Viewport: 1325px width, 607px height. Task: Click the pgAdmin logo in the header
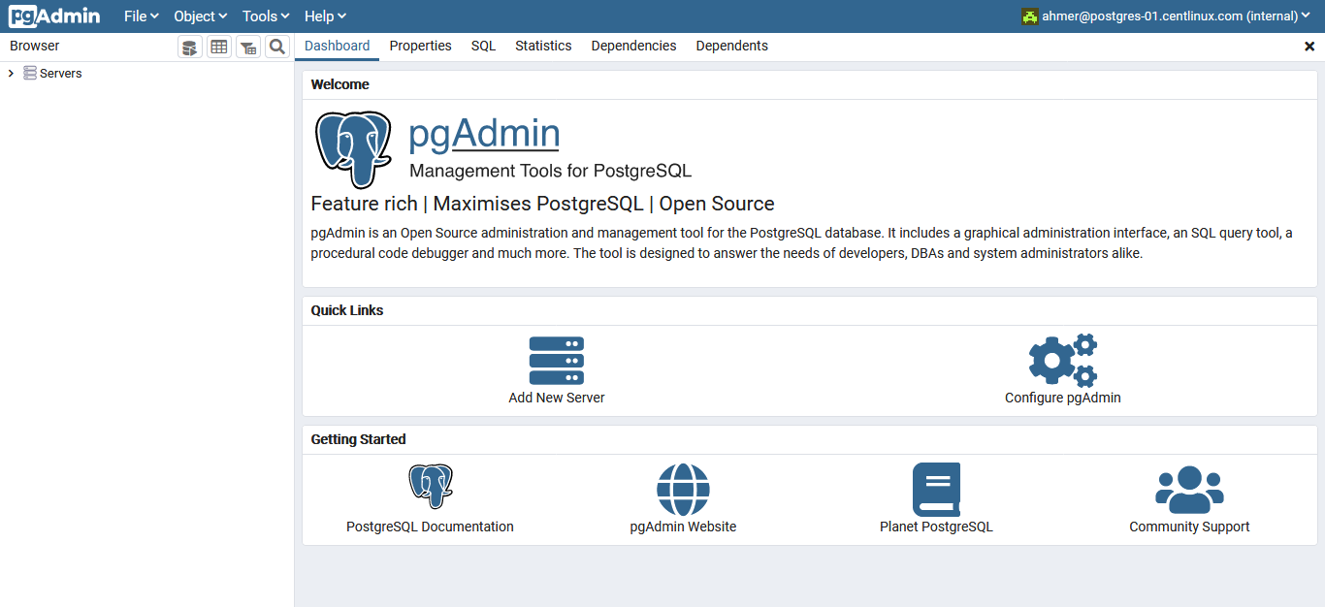coord(53,16)
